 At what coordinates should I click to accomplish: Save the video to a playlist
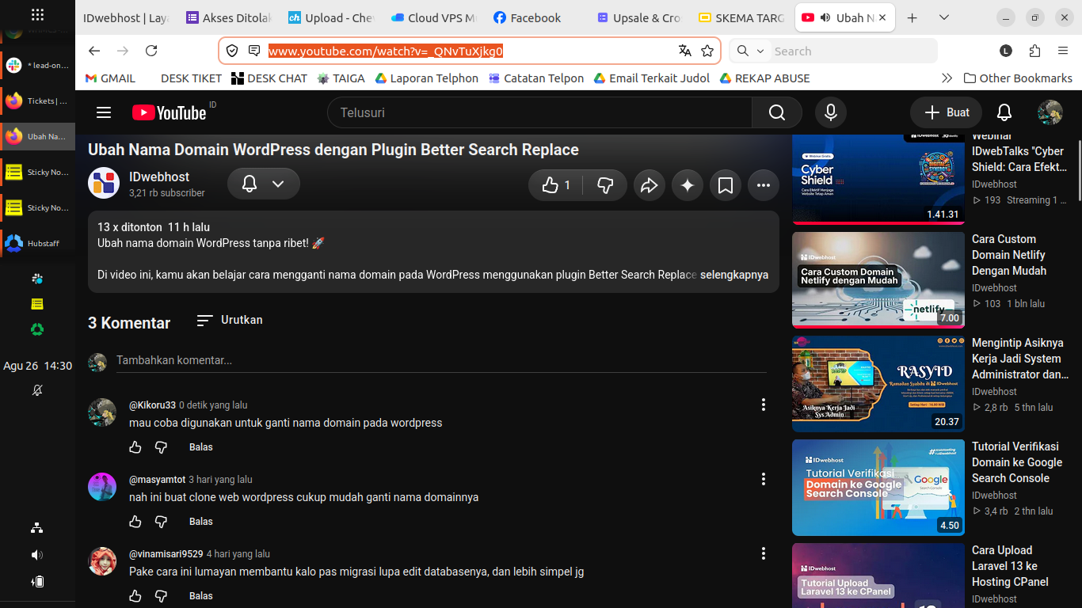point(725,185)
